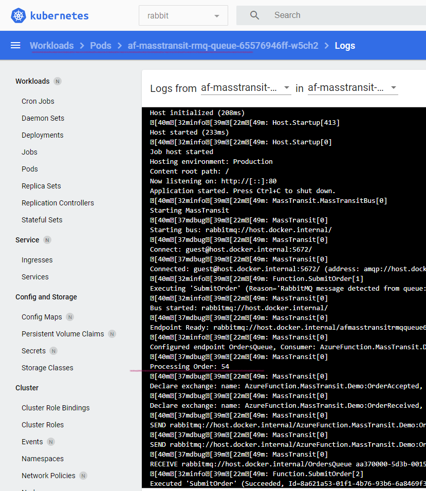Click log line 'Now listening on: http://[::]:80'

click(x=213, y=181)
